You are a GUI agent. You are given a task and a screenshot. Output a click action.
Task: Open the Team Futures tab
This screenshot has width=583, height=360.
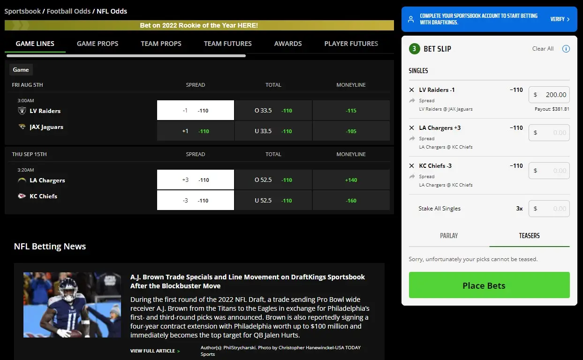coord(227,43)
